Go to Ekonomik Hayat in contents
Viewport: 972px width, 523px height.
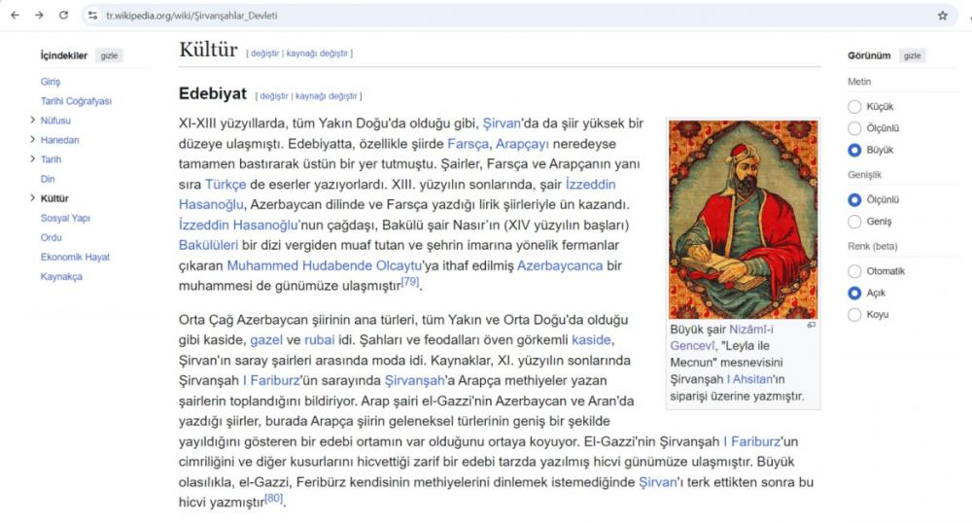point(75,257)
